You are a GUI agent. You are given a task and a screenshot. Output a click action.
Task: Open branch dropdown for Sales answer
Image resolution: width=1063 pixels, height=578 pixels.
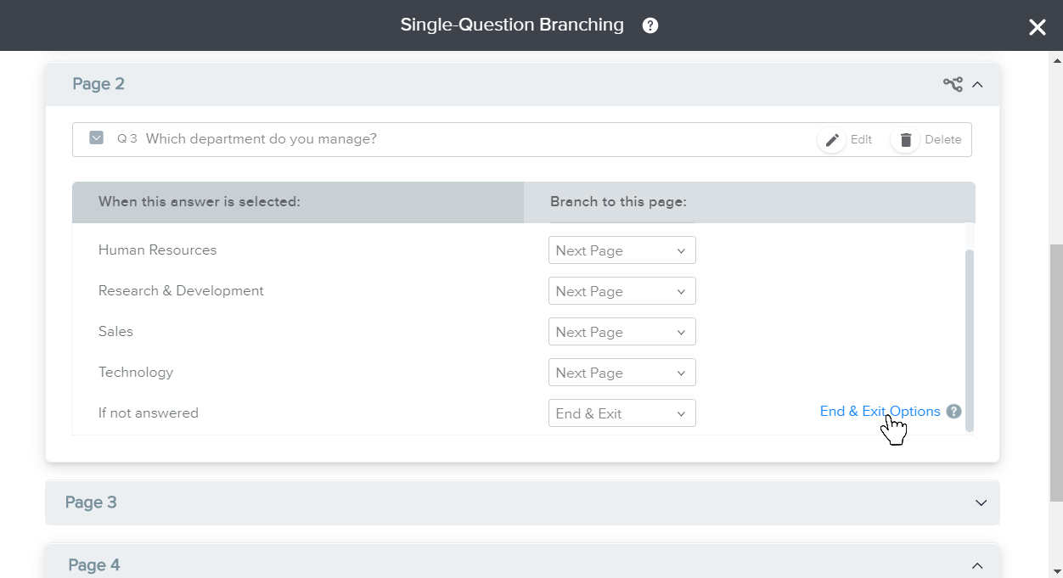621,332
